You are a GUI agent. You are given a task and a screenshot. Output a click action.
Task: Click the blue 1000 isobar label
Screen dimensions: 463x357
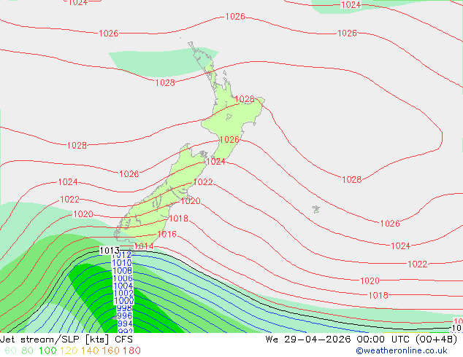pyautogui.click(x=123, y=301)
